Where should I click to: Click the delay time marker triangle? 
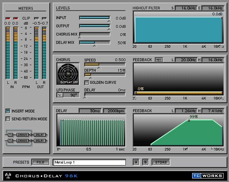coord(60,149)
